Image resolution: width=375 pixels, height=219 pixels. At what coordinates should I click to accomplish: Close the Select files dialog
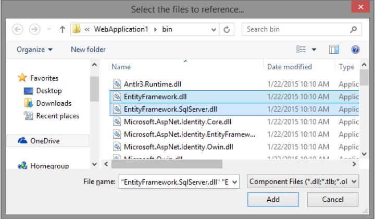[x=360, y=7]
